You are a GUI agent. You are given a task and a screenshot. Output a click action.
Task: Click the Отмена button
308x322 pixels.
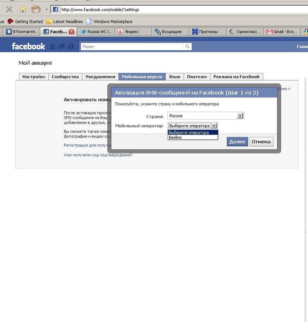[x=261, y=142]
